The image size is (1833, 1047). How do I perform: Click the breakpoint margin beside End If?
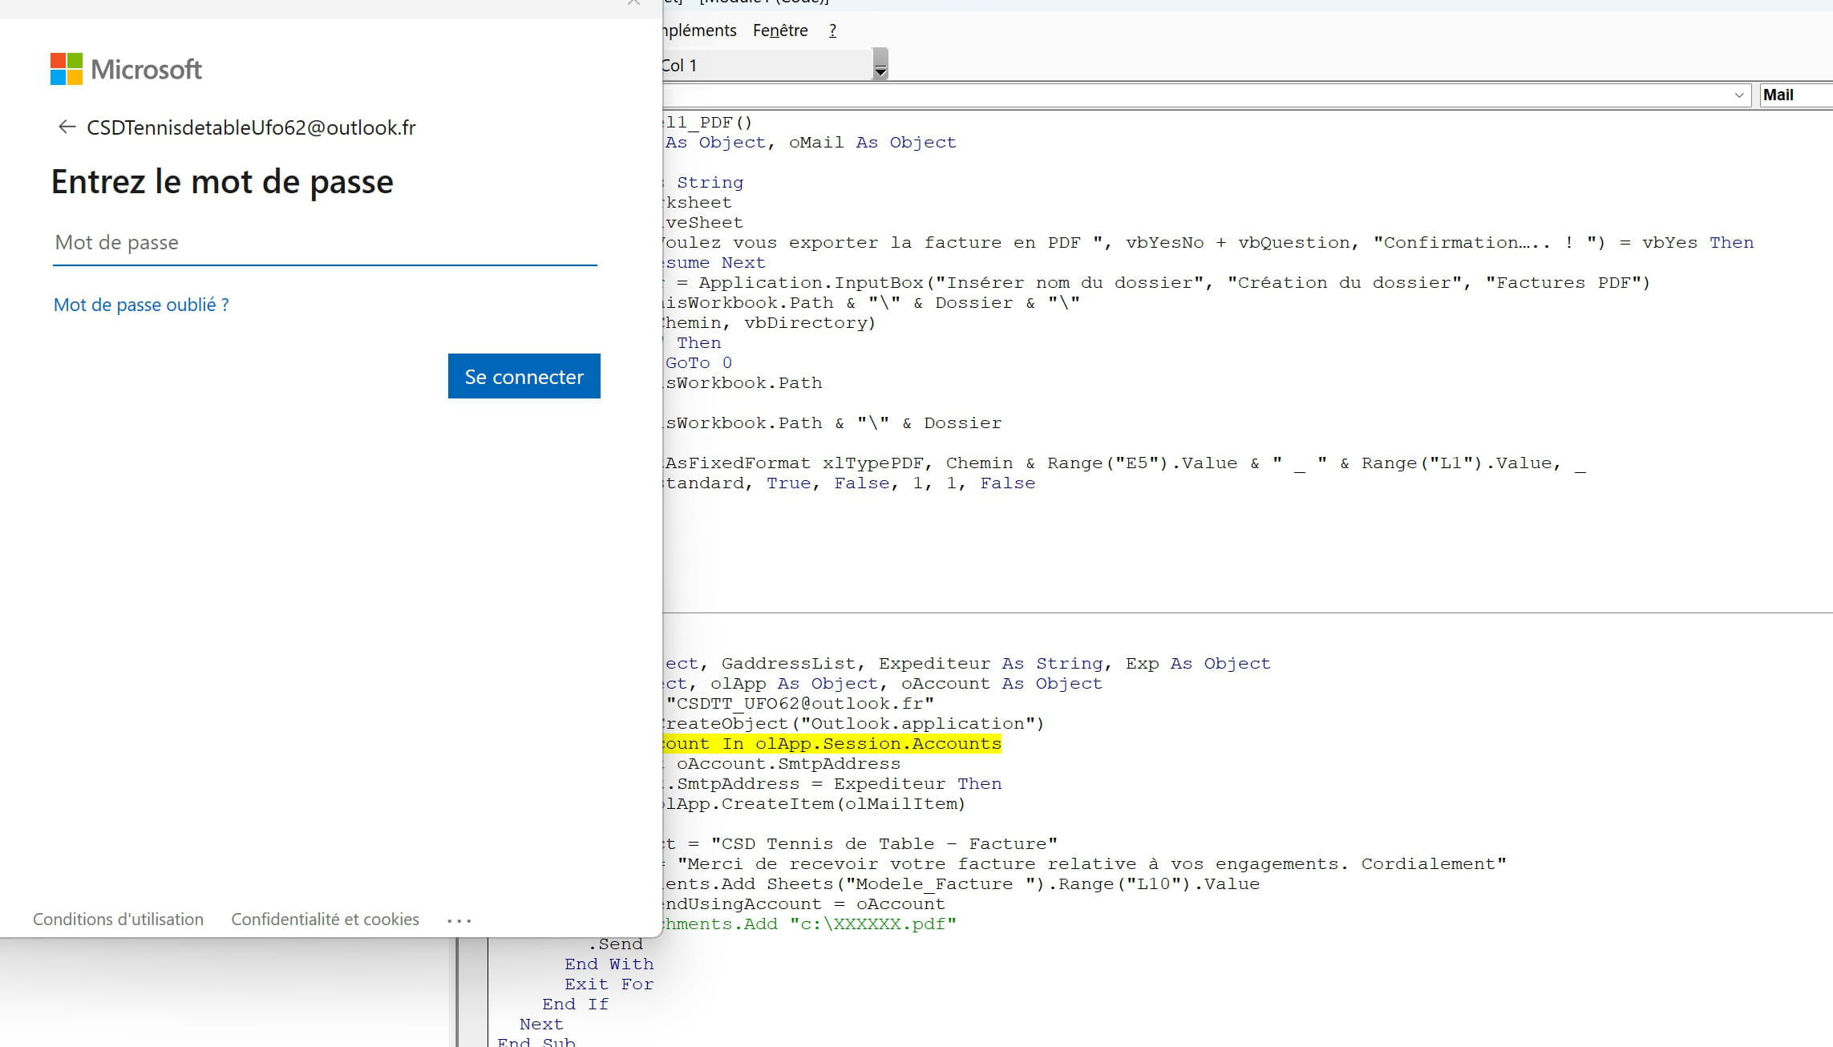[472, 1005]
